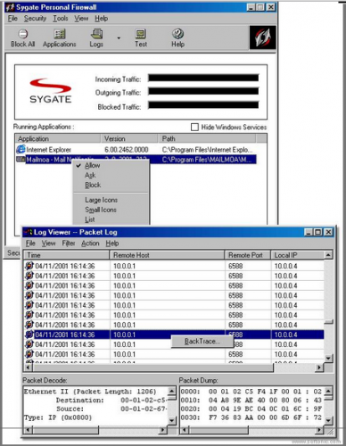Screen dimensions: 346x446
Task: Sort packet log by Remote Host column
Action: point(167,255)
